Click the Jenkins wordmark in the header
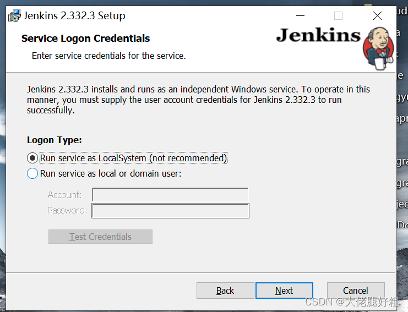 coord(318,36)
